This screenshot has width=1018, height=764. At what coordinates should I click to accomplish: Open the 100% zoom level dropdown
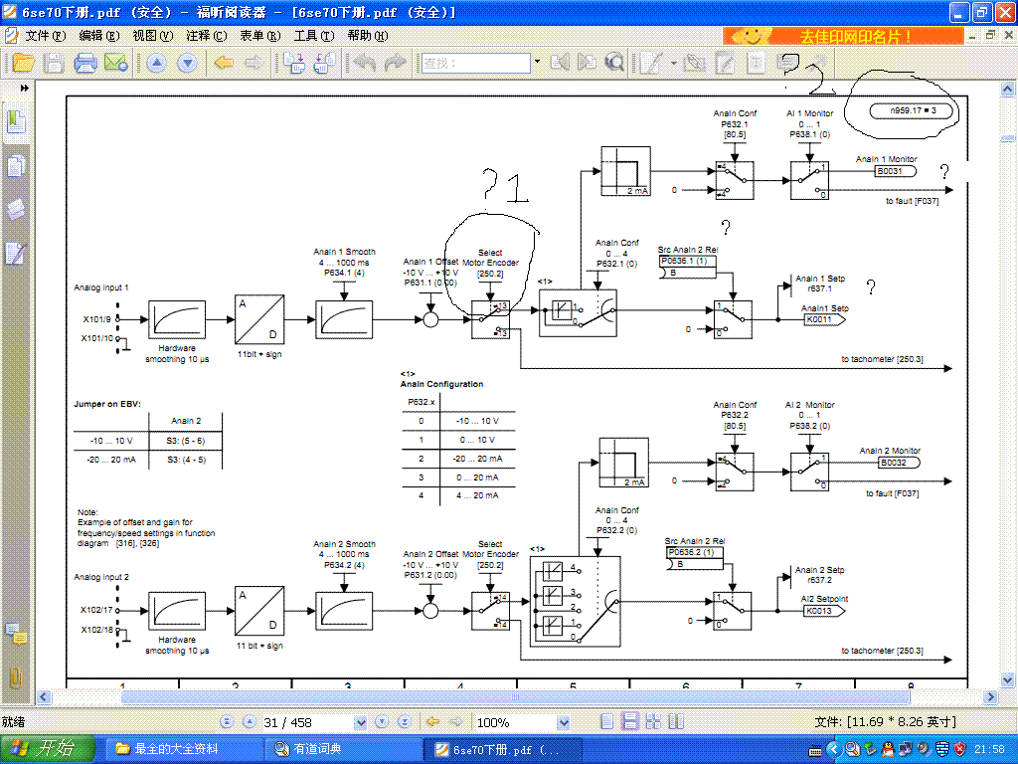(563, 722)
